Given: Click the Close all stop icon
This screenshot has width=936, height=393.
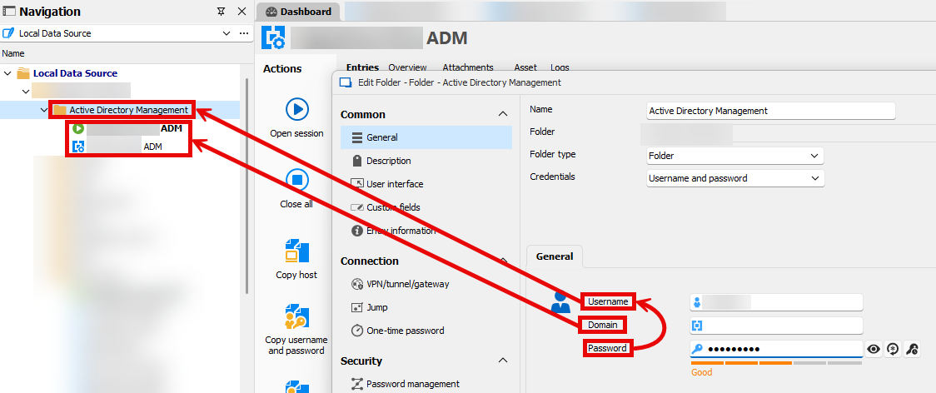Looking at the screenshot, I should click(296, 179).
